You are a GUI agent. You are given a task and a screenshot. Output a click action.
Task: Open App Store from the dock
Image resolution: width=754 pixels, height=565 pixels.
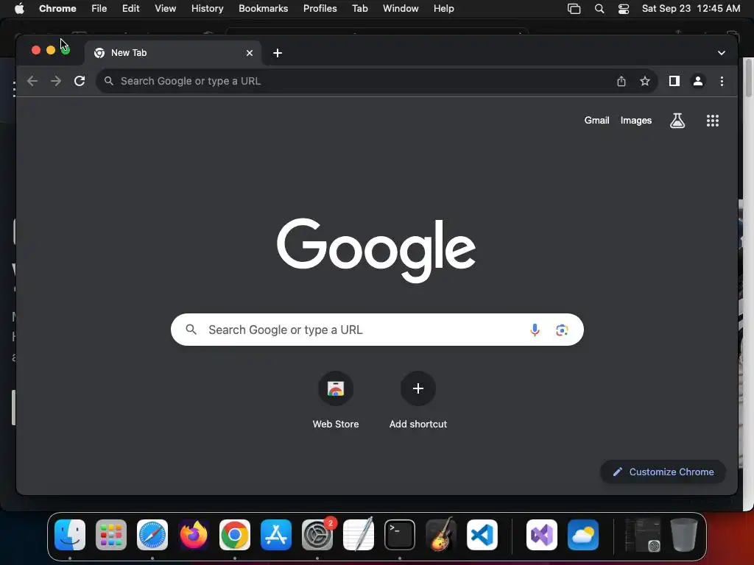pos(276,535)
